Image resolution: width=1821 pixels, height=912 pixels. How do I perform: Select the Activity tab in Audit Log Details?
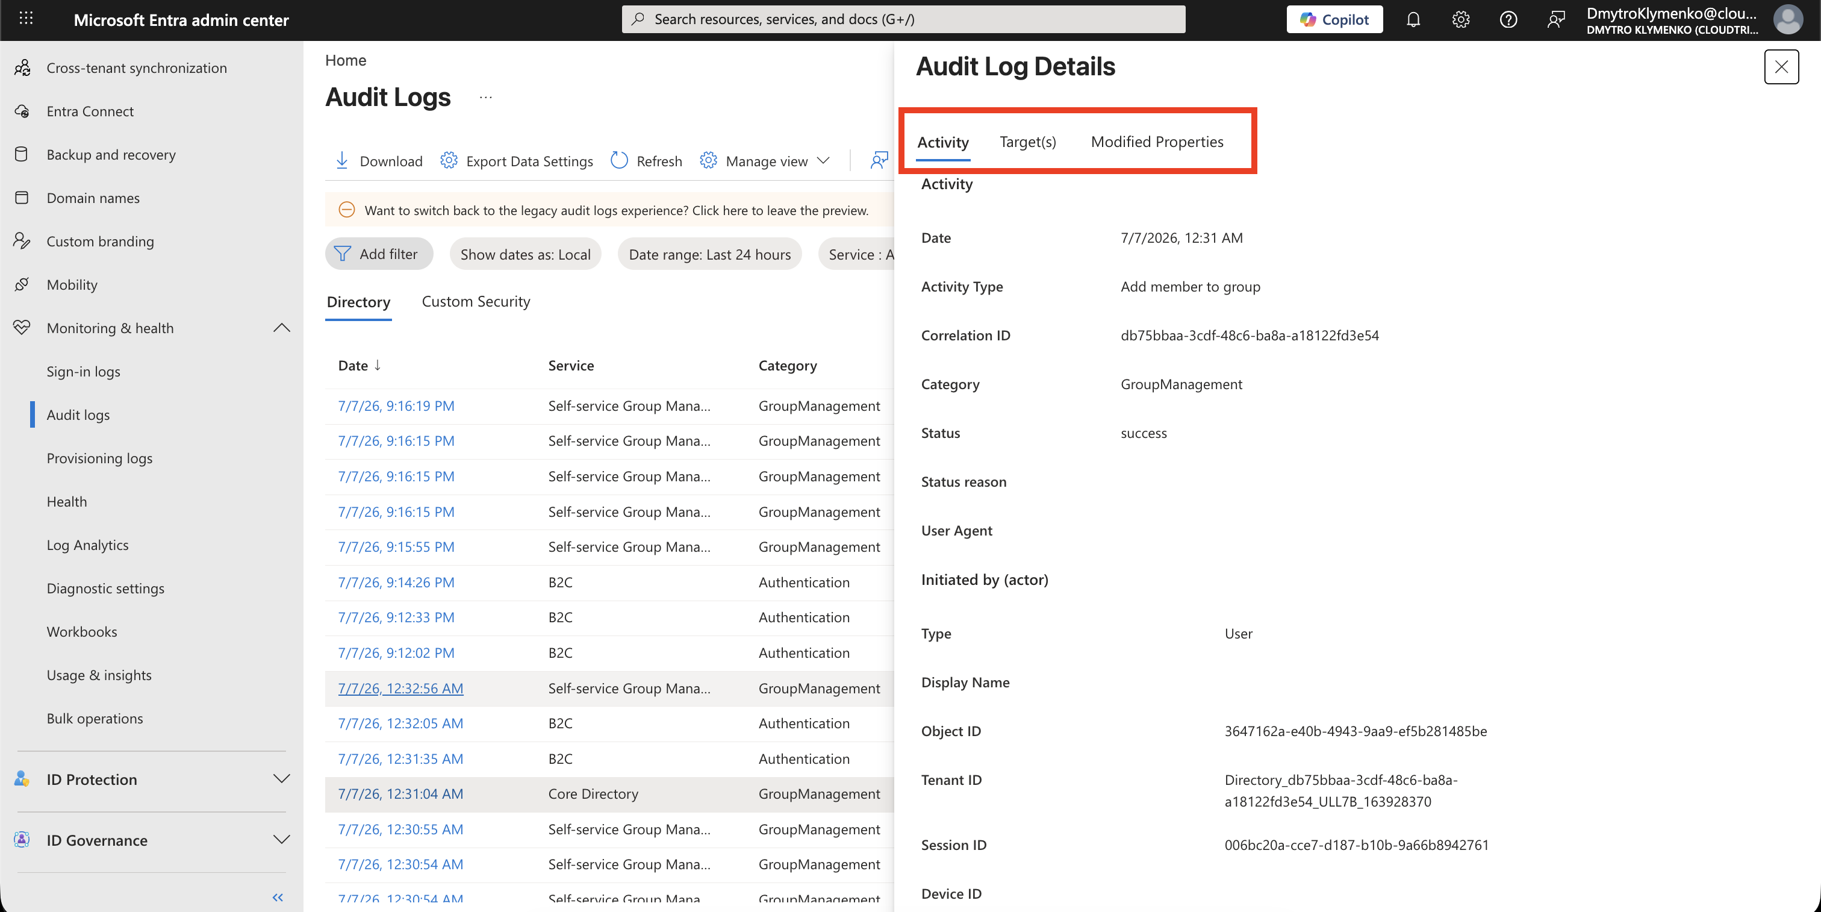[942, 142]
